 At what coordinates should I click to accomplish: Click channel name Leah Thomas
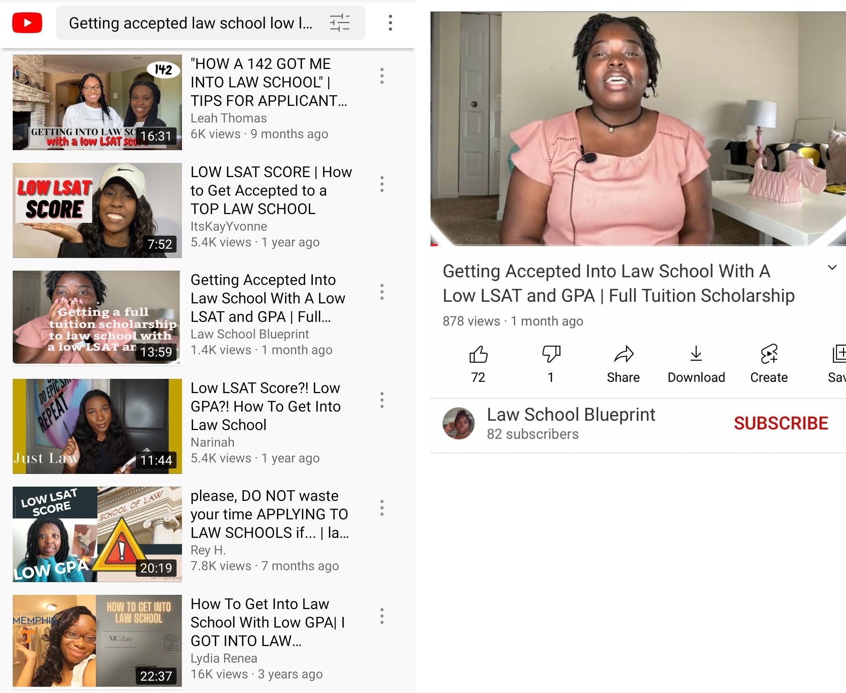(229, 118)
